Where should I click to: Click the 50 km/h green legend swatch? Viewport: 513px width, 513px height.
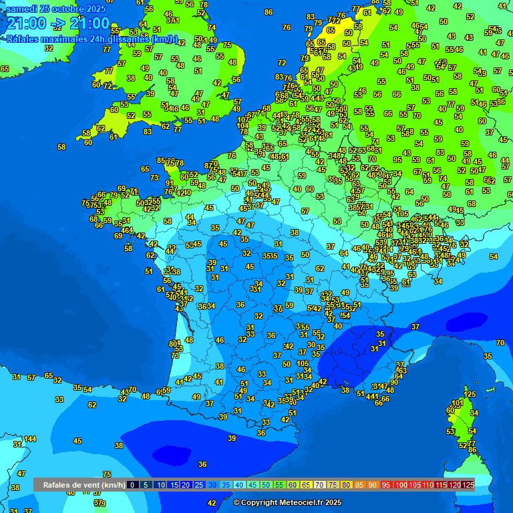[x=266, y=484]
